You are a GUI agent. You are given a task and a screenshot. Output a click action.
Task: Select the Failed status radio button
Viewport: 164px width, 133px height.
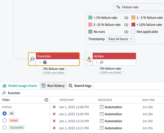click(x=4, y=121)
